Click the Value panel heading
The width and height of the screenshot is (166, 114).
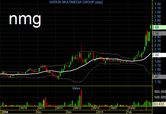coord(76,88)
